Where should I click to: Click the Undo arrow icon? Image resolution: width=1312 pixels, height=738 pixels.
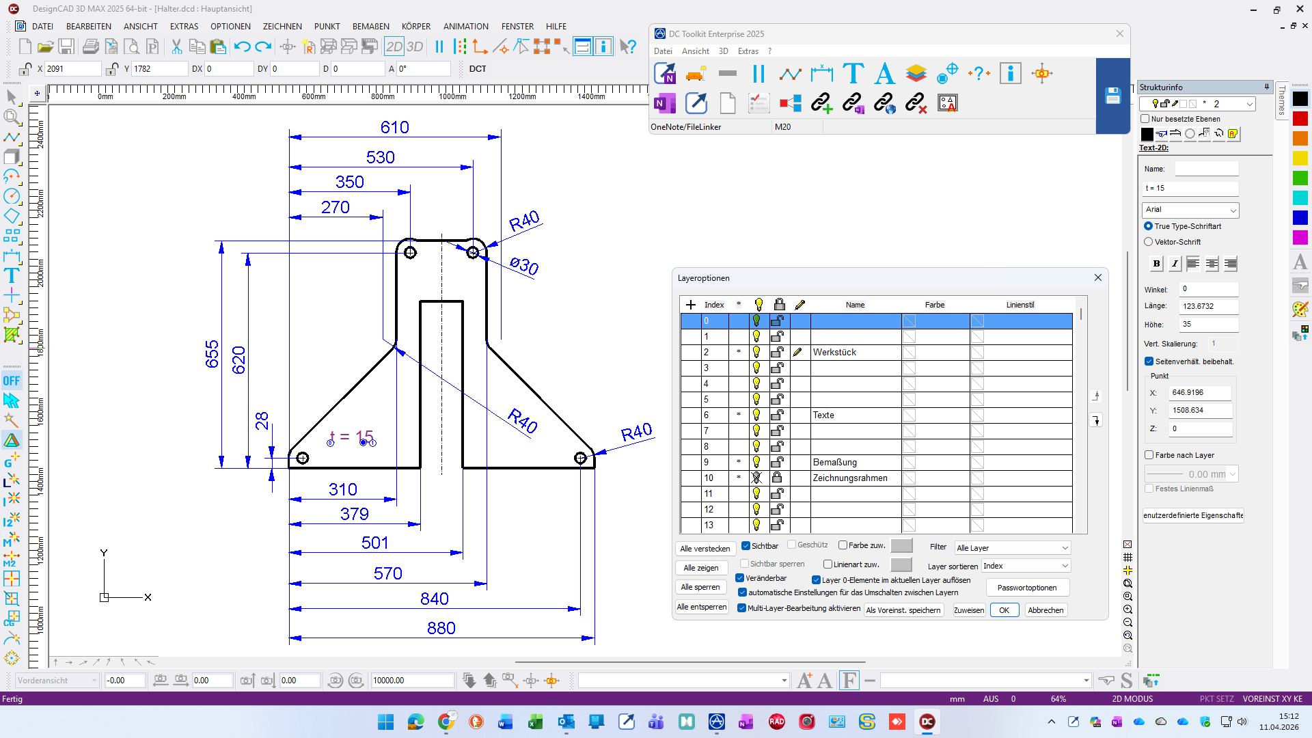(242, 46)
